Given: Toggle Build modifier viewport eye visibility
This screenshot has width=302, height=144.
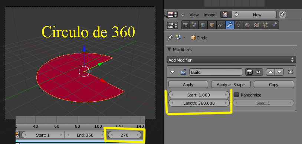Looking at the screenshot, I should (258, 72).
